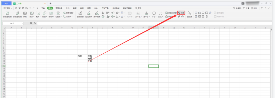Switch to the view (视图) tab
The height and width of the screenshot is (98, 275).
[x=89, y=8]
